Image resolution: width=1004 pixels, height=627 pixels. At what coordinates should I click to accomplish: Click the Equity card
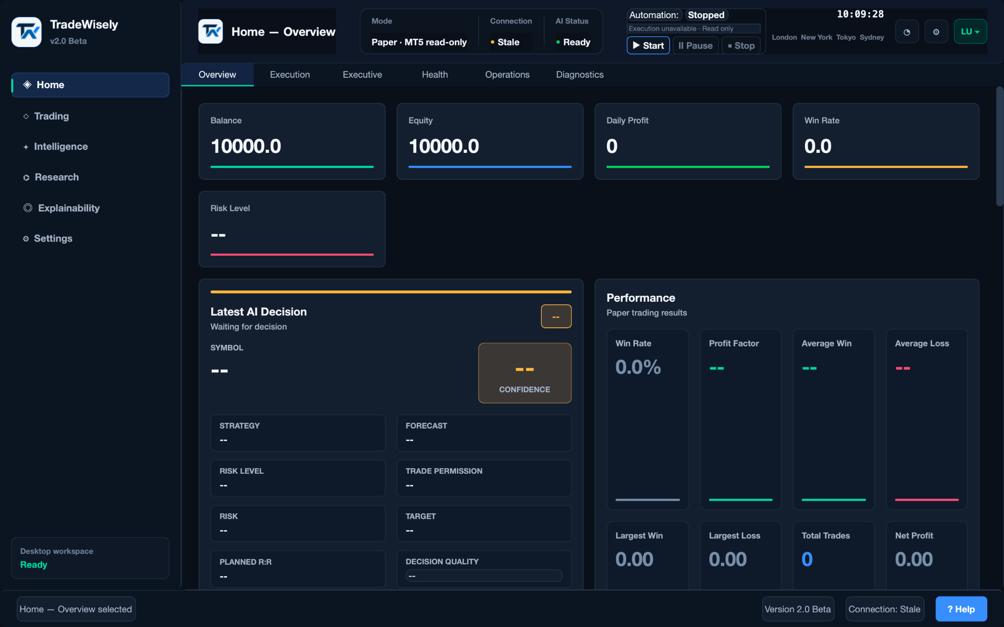click(490, 141)
